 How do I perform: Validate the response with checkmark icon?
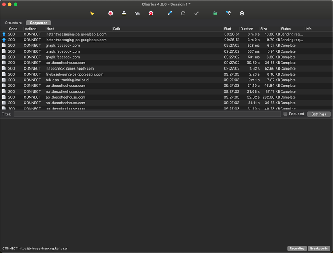(197, 13)
